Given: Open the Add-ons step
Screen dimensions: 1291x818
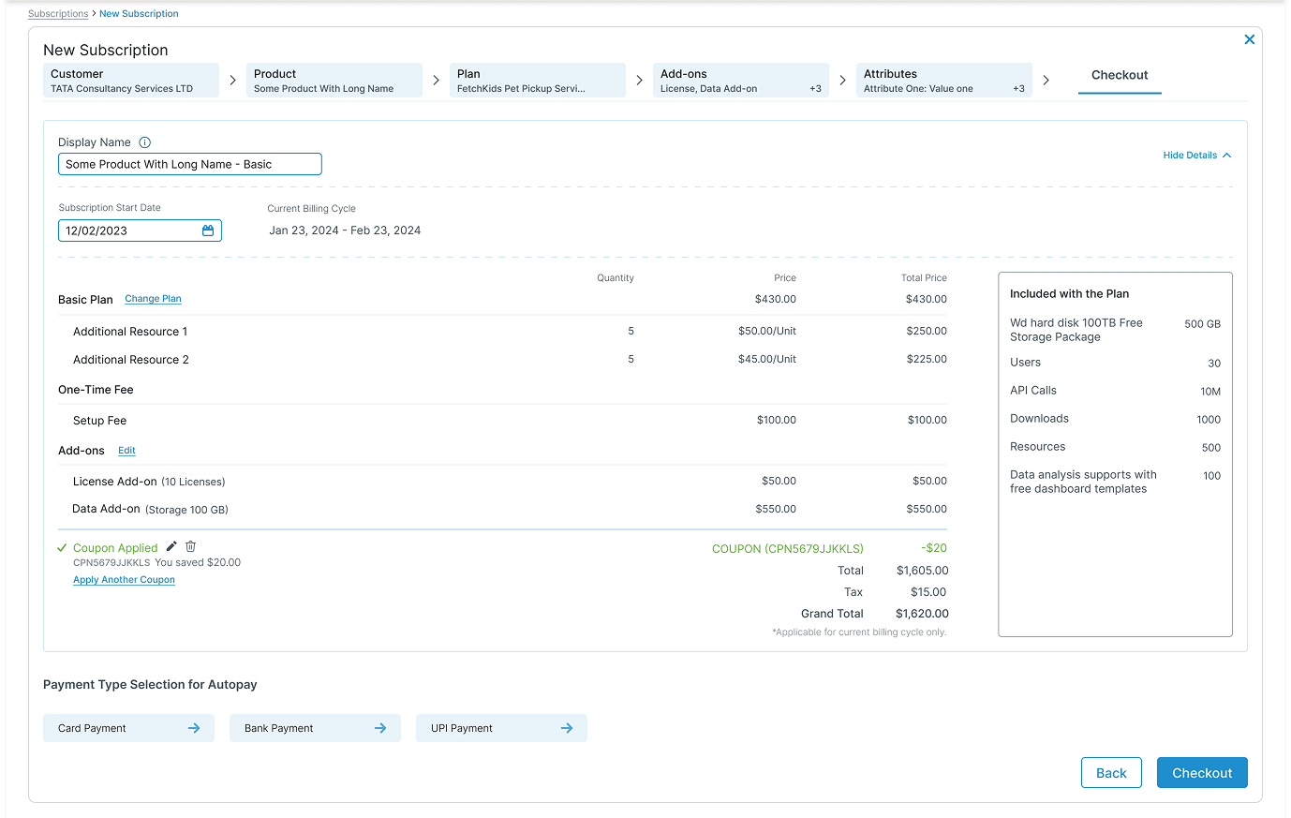Looking at the screenshot, I should pos(741,81).
